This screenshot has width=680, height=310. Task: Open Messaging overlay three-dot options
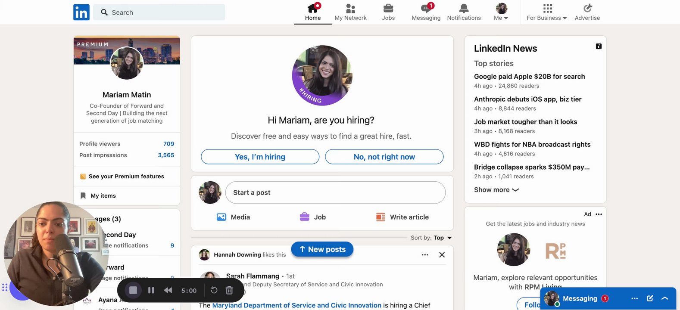click(634, 298)
